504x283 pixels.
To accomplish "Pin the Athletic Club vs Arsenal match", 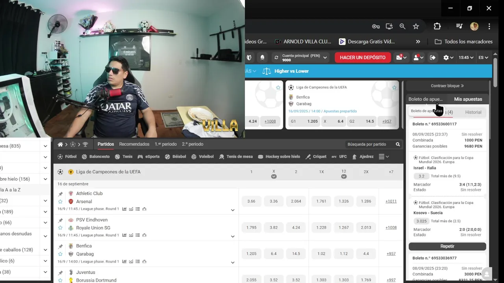I will (60, 194).
